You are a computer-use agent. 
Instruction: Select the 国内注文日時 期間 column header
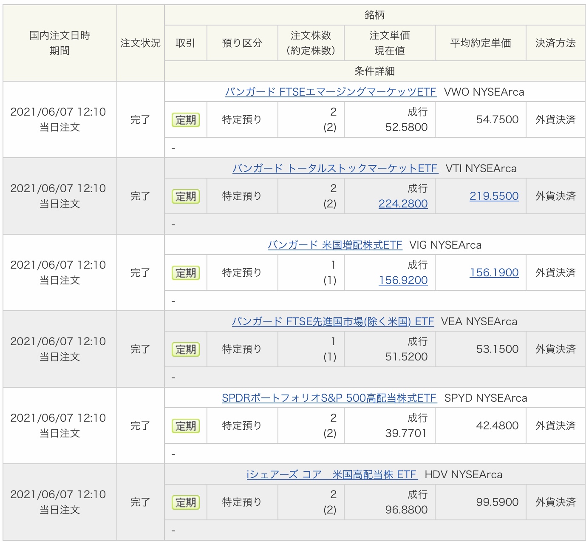60,43
